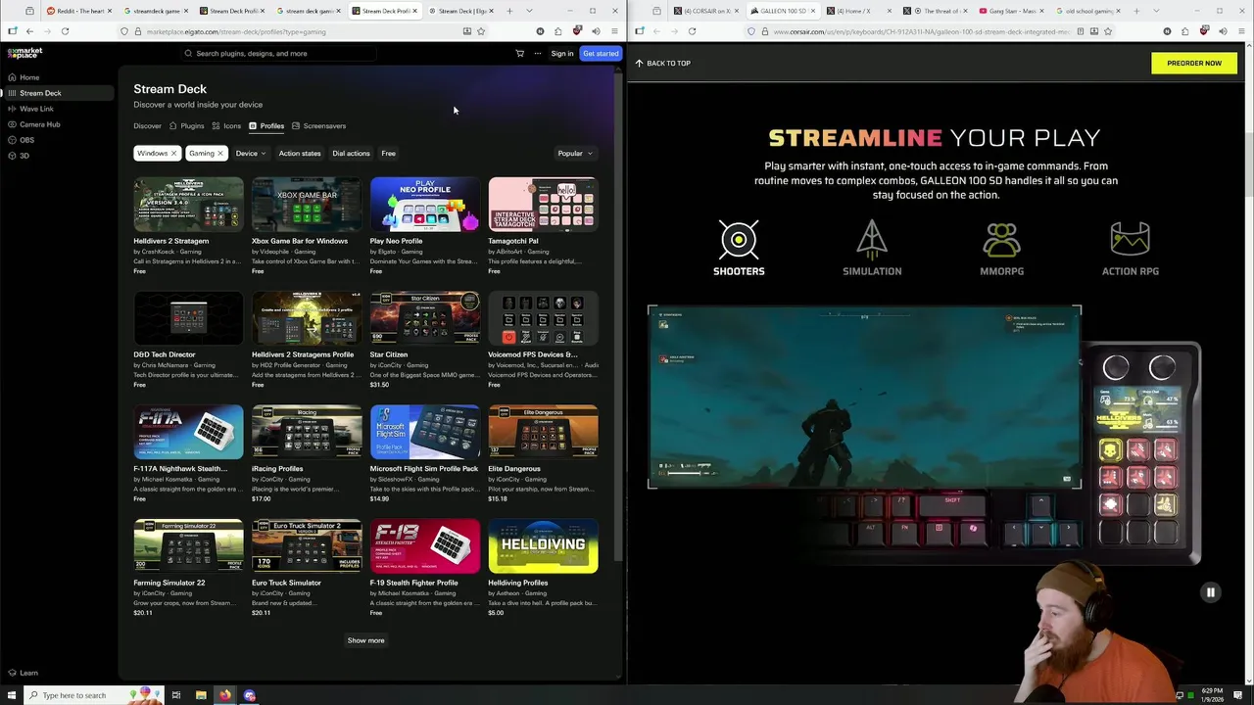1254x705 pixels.
Task: Open Xbox Game Bar for Windows thumbnail
Action: point(307,204)
